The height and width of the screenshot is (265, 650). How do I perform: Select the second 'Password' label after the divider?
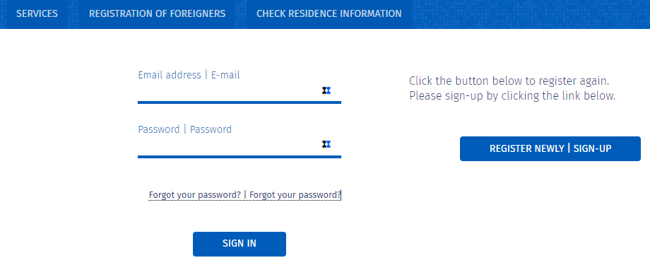211,129
